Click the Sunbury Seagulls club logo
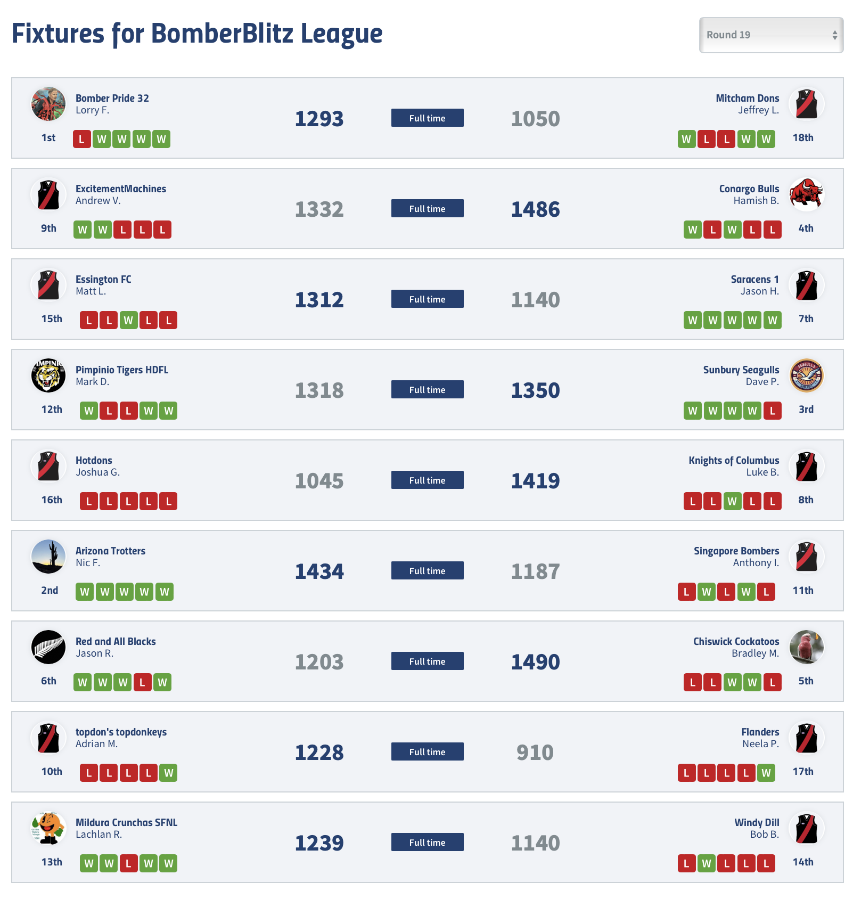This screenshot has height=899, width=853. [x=806, y=375]
